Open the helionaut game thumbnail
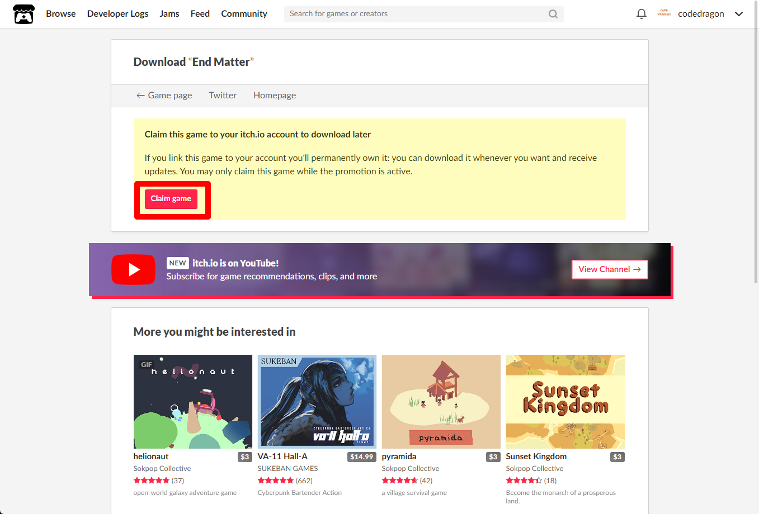This screenshot has width=759, height=514. click(193, 402)
